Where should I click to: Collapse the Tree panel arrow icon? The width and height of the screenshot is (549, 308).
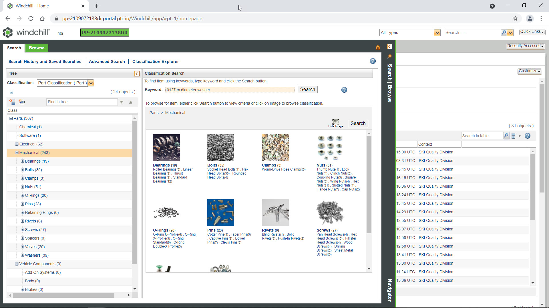[137, 74]
